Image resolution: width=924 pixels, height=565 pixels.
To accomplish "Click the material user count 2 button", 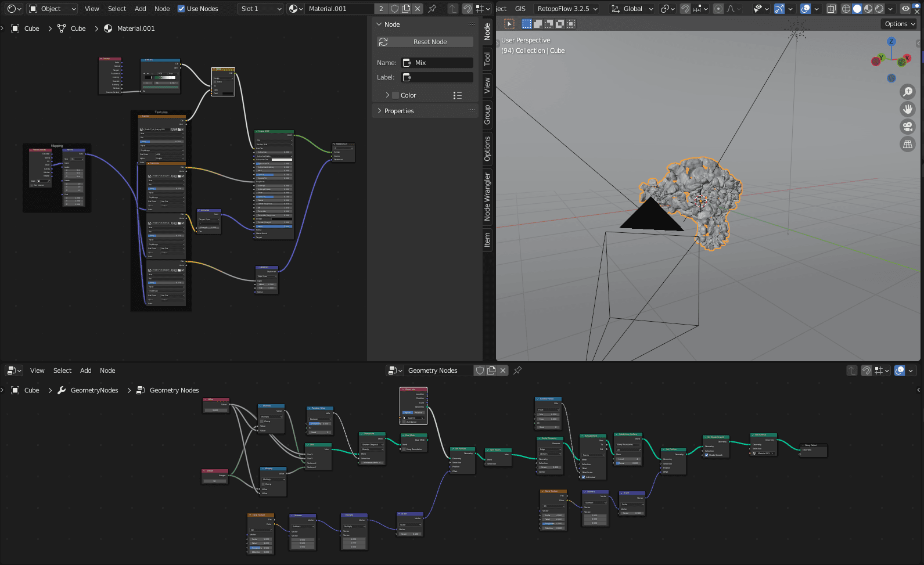I will (381, 9).
